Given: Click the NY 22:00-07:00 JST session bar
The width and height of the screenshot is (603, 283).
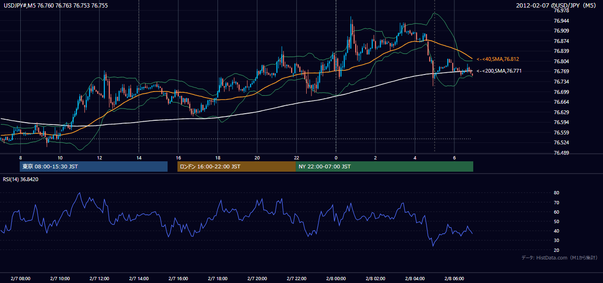Looking at the screenshot, I should coord(385,166).
